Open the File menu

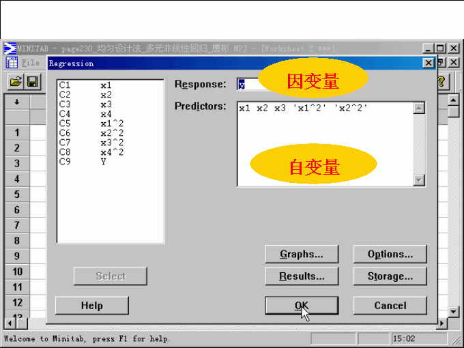(x=31, y=63)
